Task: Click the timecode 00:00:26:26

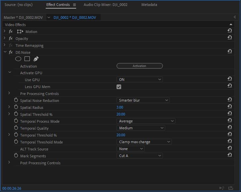Action: pos(12,188)
